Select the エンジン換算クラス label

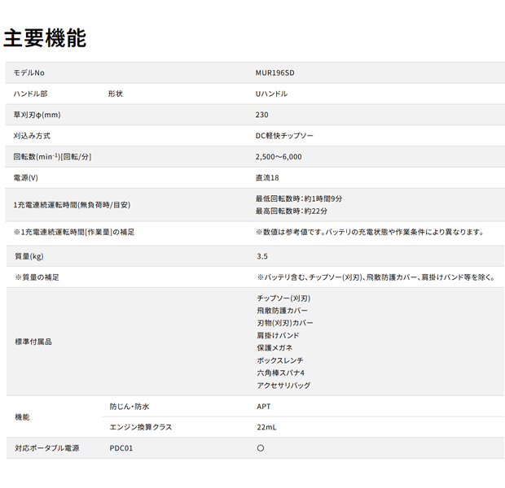[141, 427]
